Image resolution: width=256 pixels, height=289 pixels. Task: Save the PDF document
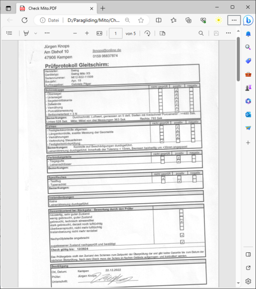coord(216,33)
